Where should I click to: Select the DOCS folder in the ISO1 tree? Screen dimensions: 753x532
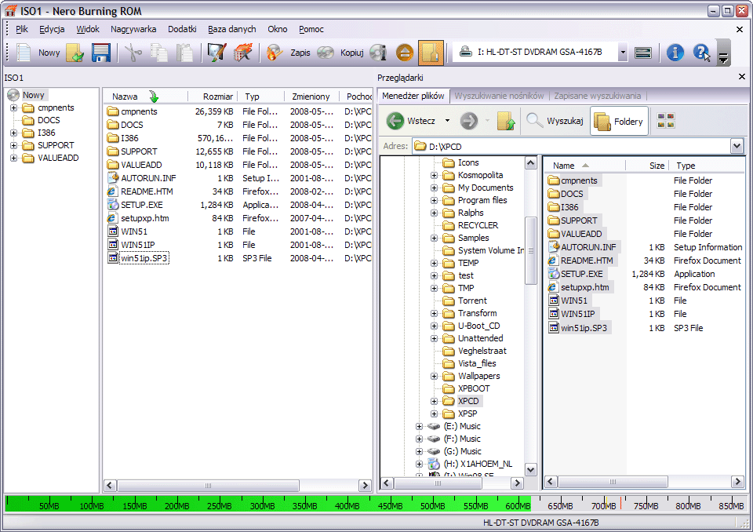pos(49,120)
